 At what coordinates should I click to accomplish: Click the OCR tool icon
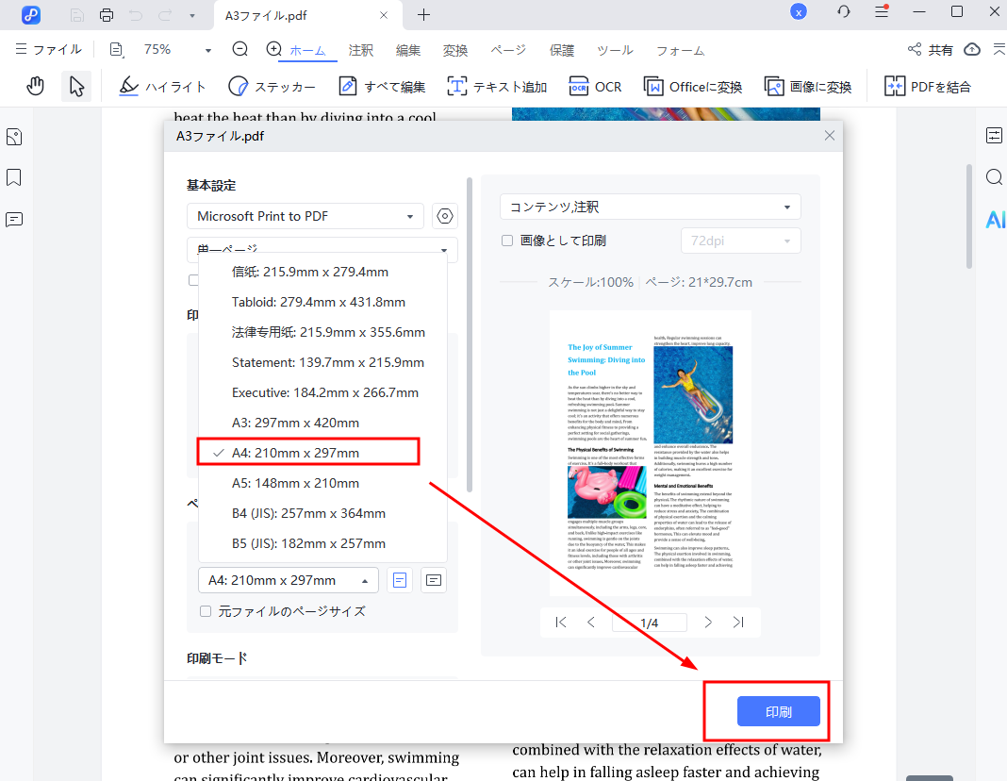(x=579, y=87)
